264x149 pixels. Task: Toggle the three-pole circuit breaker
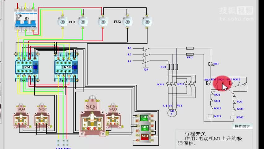(25, 20)
